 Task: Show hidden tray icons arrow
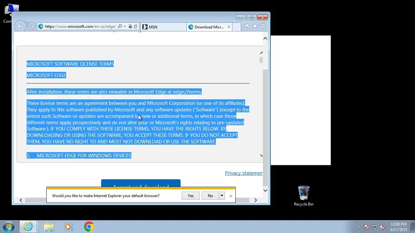click(359, 227)
